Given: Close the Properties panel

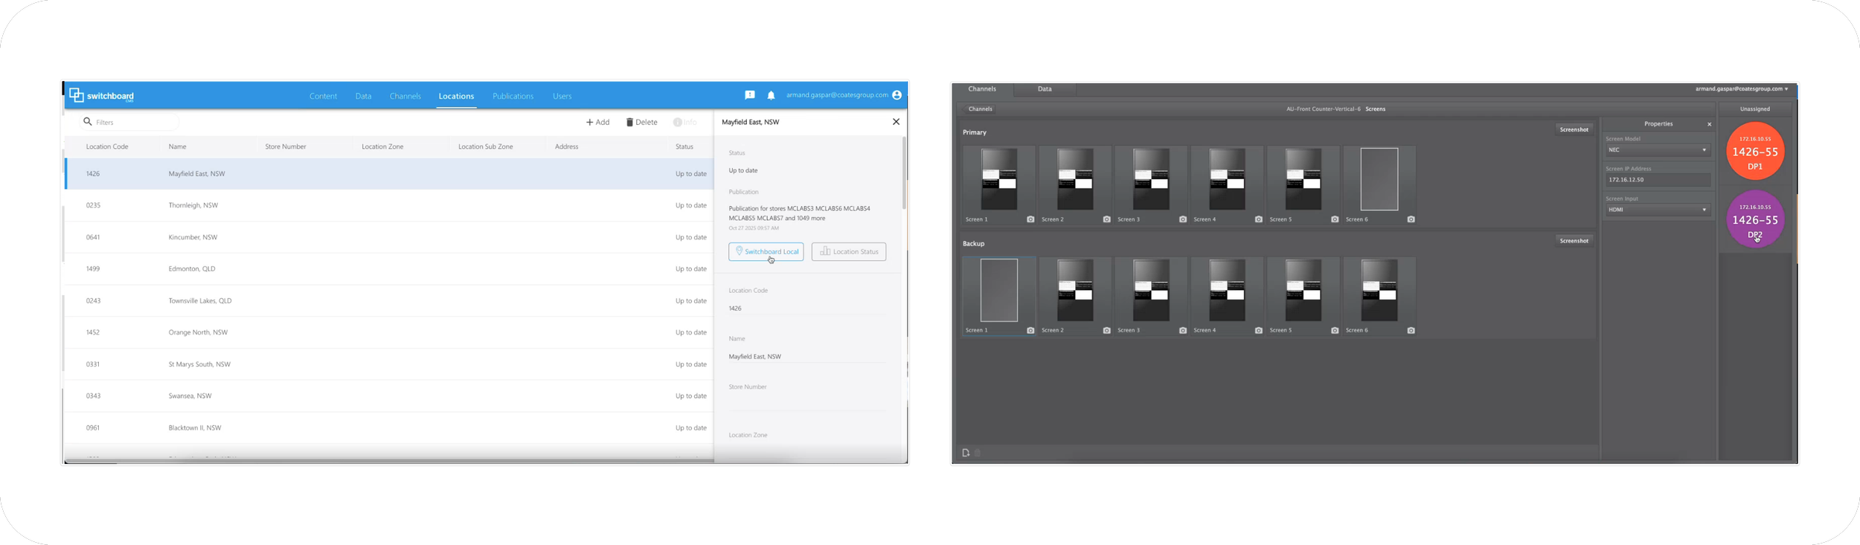Looking at the screenshot, I should click(1709, 124).
